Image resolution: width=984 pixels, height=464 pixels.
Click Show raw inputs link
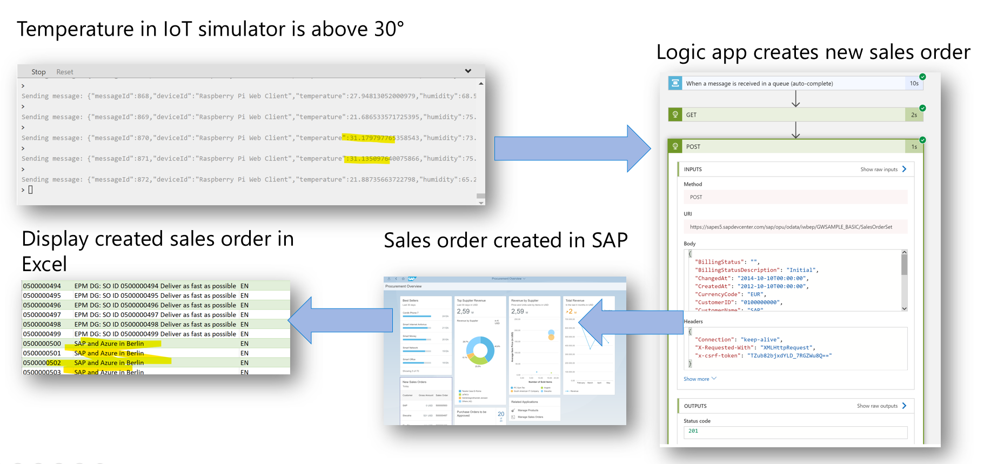pos(879,169)
